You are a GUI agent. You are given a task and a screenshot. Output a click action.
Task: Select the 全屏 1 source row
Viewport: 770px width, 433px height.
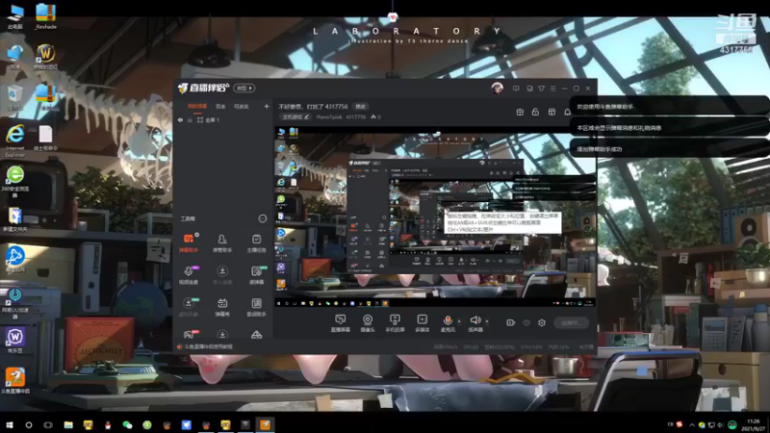(223, 119)
